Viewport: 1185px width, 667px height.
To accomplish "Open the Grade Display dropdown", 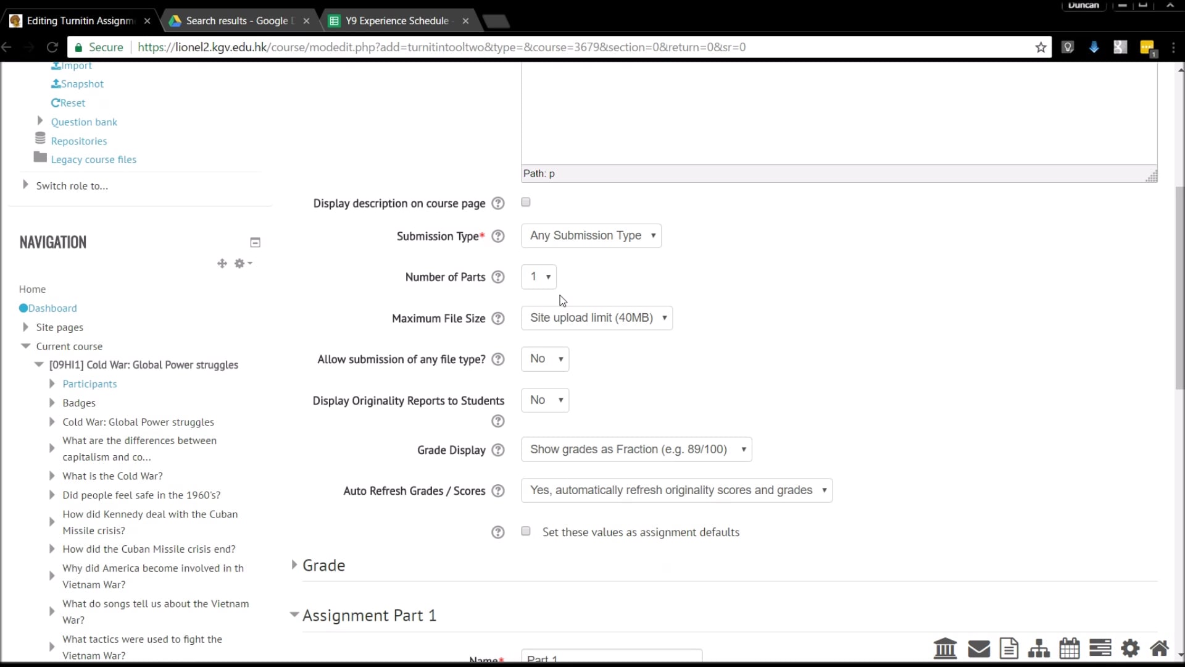I will 636,450.
